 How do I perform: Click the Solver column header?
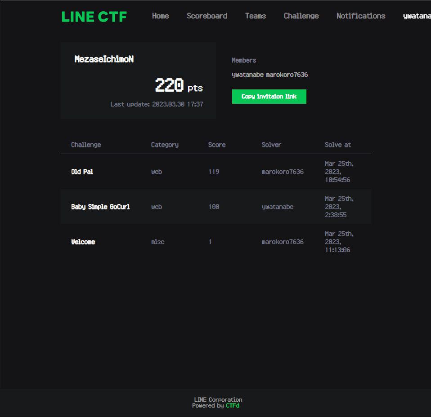(x=271, y=145)
